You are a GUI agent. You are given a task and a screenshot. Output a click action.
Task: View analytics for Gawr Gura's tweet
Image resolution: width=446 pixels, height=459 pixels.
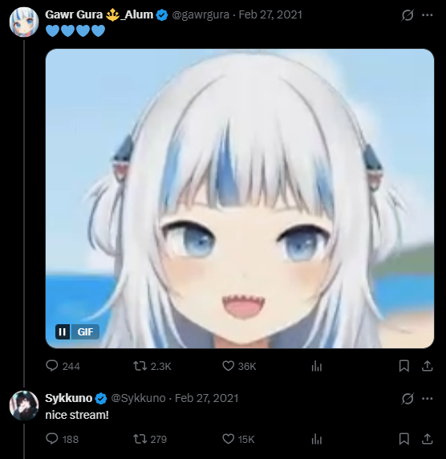coord(317,366)
